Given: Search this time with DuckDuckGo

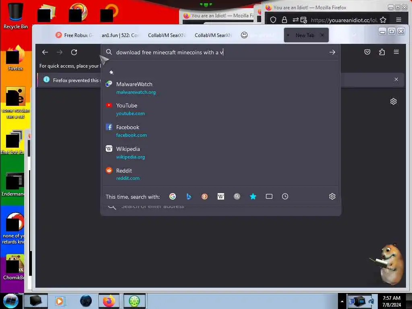Looking at the screenshot, I should tap(205, 196).
